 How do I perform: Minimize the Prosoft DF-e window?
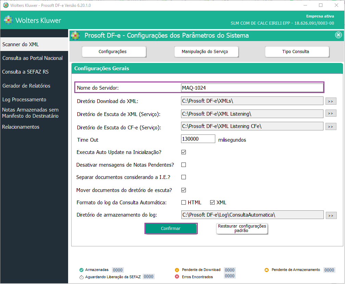[305, 5]
